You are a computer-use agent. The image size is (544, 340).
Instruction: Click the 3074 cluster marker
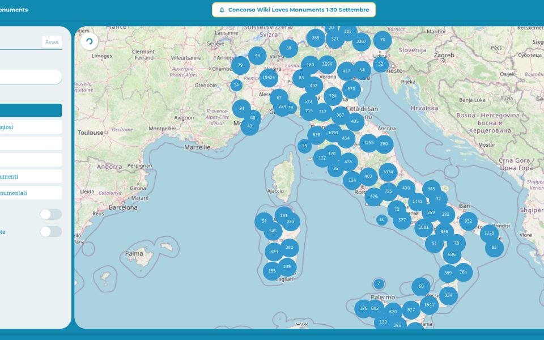point(388,172)
